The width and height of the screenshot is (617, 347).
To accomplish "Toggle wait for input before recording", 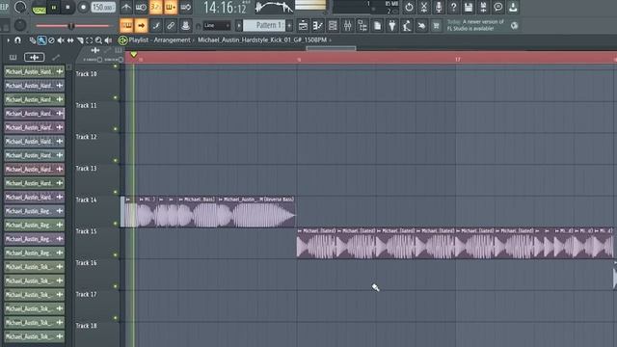I will (x=141, y=7).
